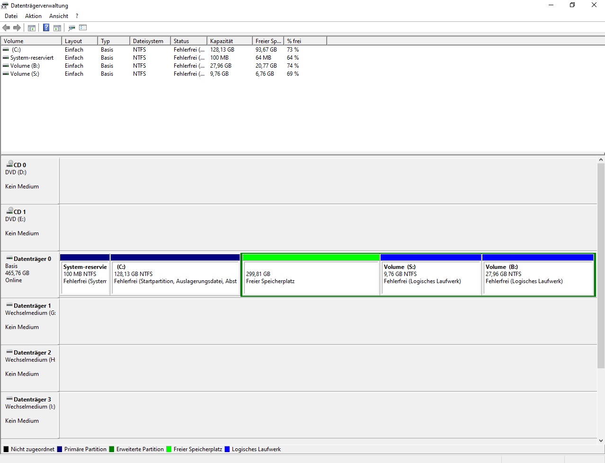The height and width of the screenshot is (463, 605).
Task: Click the drive icon of the Volume (S:) row
Action: point(6,73)
